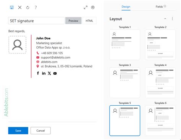
Task: Click the X discard icon in toolbar
Action: (x=20, y=7)
